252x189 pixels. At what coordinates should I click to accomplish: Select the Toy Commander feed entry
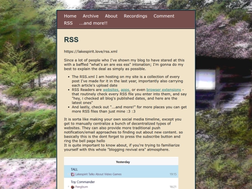point(121,183)
